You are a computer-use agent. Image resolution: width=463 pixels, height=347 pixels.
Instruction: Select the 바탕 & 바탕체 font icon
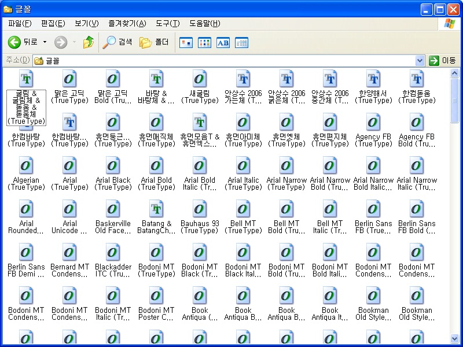click(156, 79)
